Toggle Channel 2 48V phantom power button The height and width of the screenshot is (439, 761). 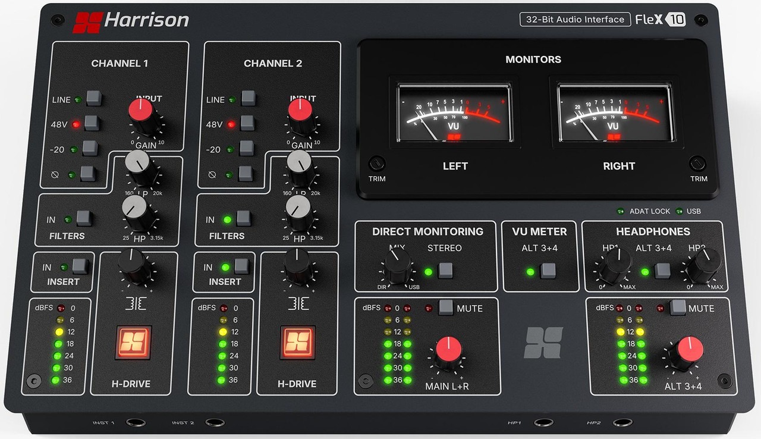[247, 123]
